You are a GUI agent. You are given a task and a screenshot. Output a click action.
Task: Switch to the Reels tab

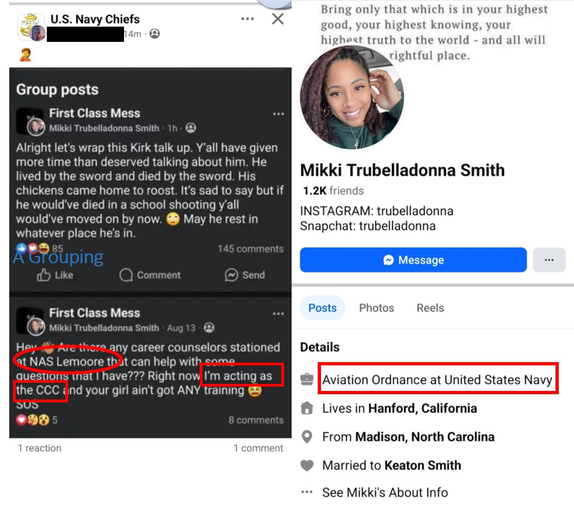click(430, 308)
